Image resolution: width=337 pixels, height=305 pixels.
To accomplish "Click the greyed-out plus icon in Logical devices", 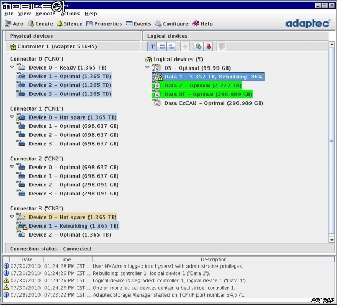I will click(185, 46).
